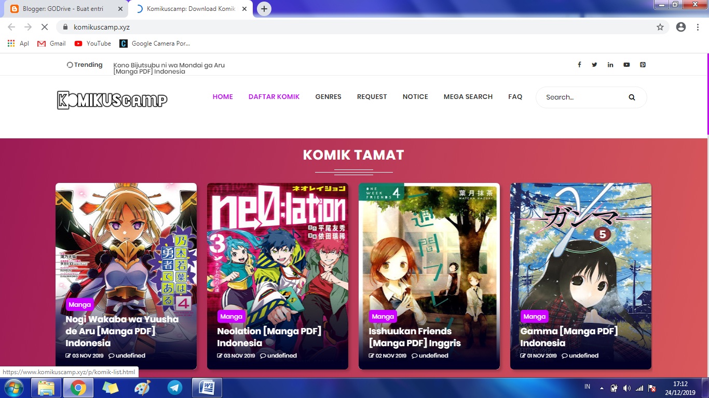Open Neolation [Manga PDF] Indonesia title
Image resolution: width=709 pixels, height=398 pixels.
coord(269,337)
